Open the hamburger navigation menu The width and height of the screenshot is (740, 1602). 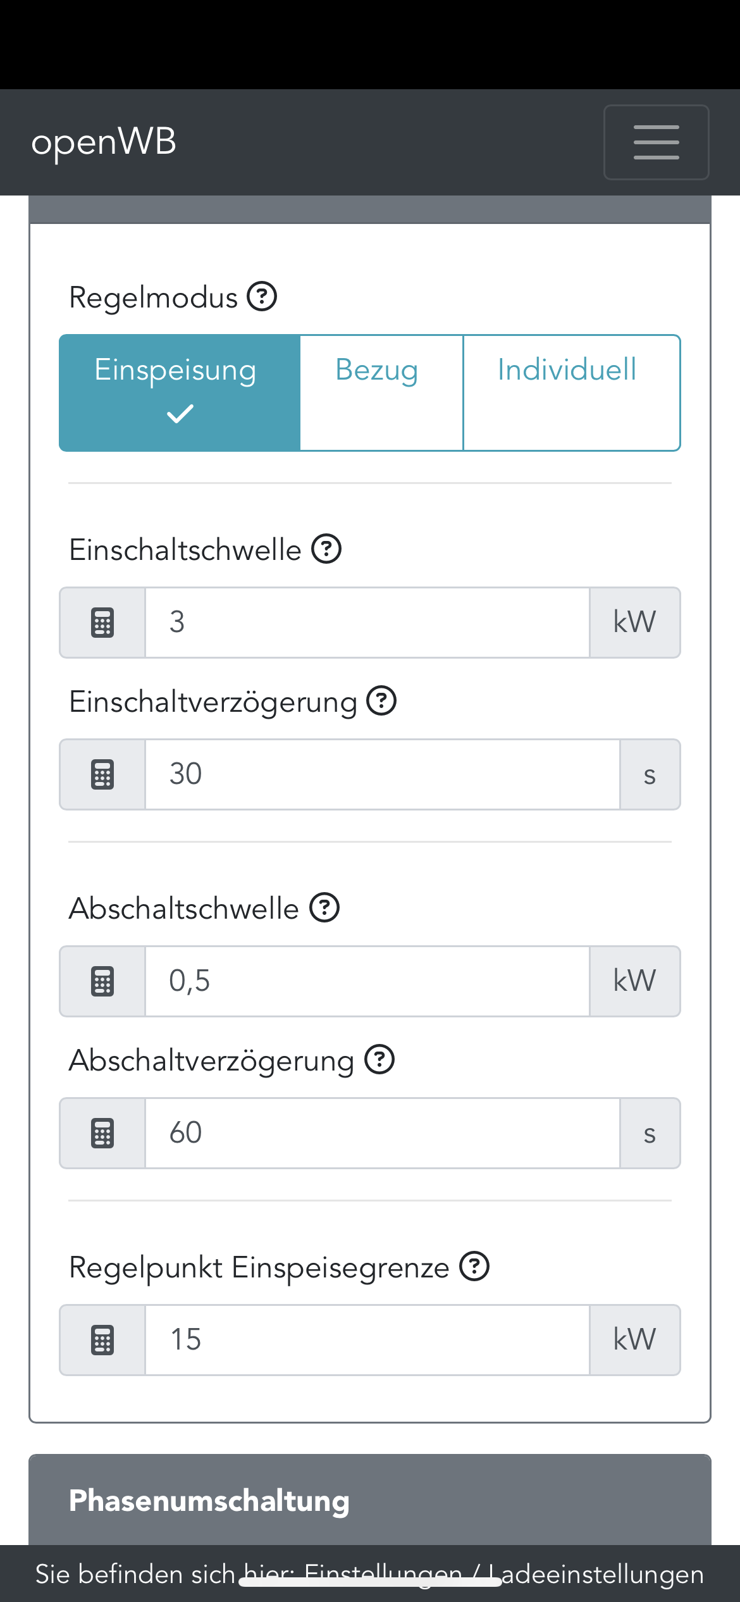coord(656,142)
